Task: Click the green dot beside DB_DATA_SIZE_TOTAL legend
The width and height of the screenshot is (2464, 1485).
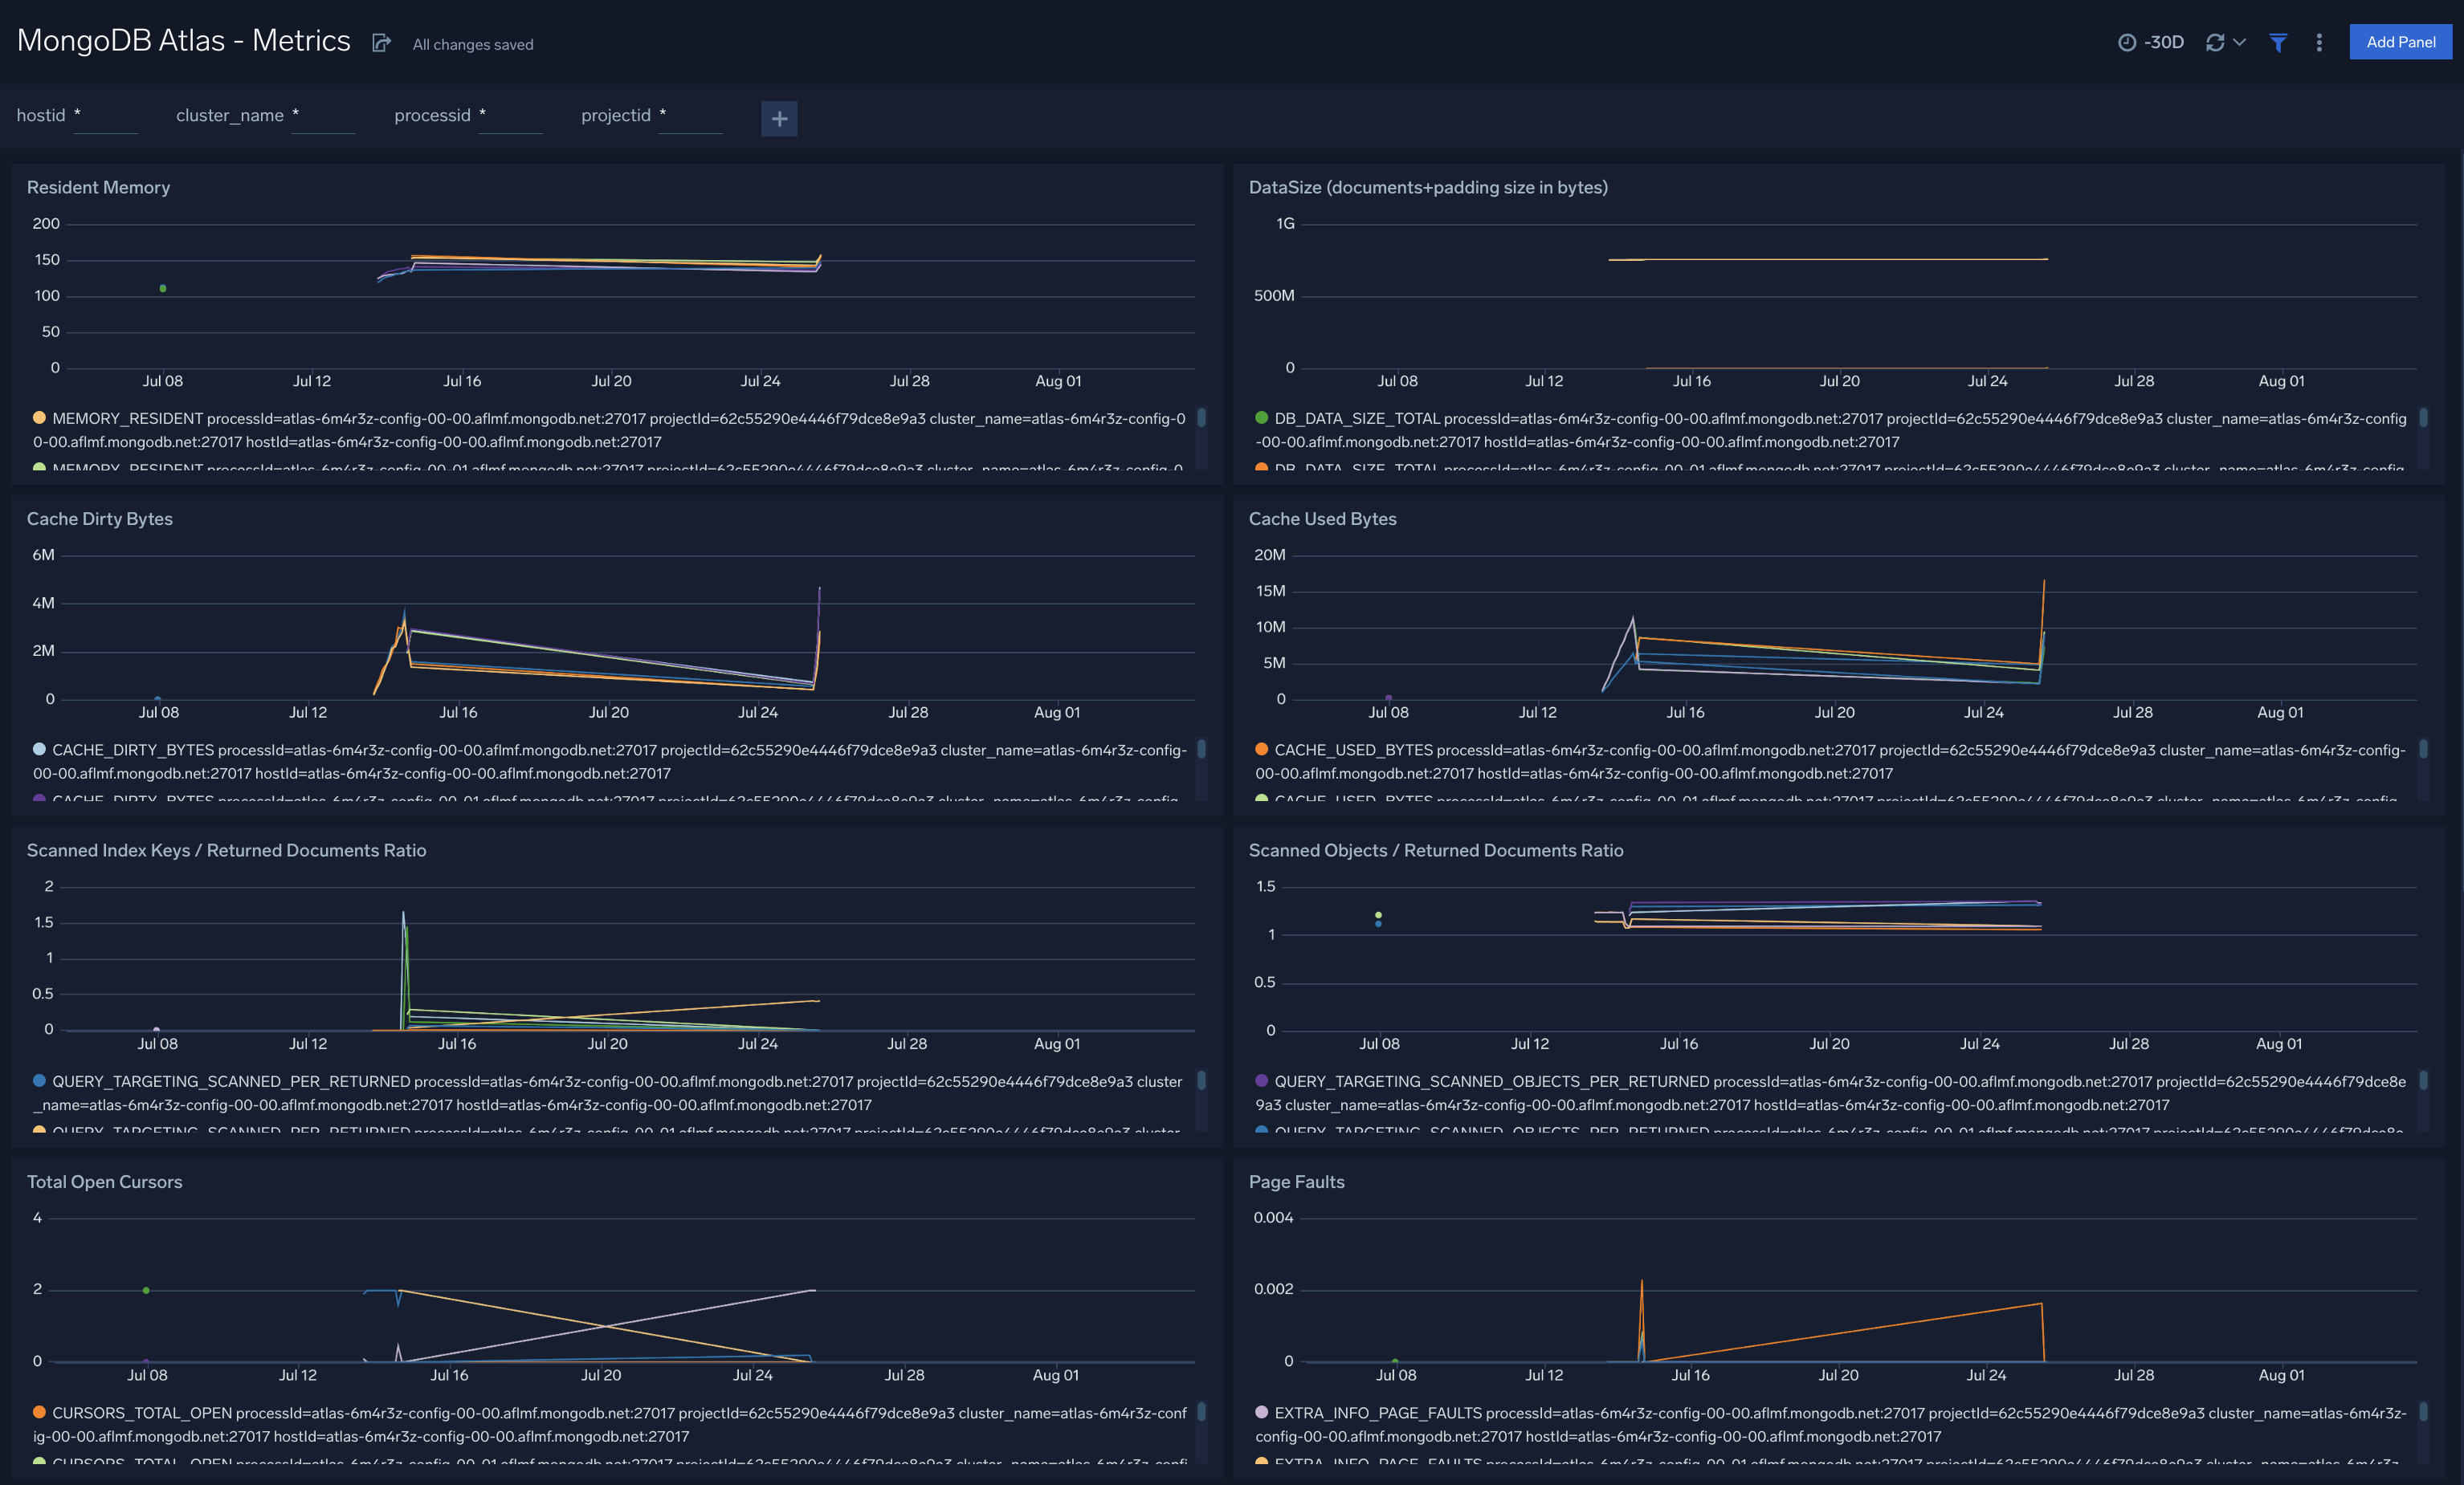Action: 1260,417
